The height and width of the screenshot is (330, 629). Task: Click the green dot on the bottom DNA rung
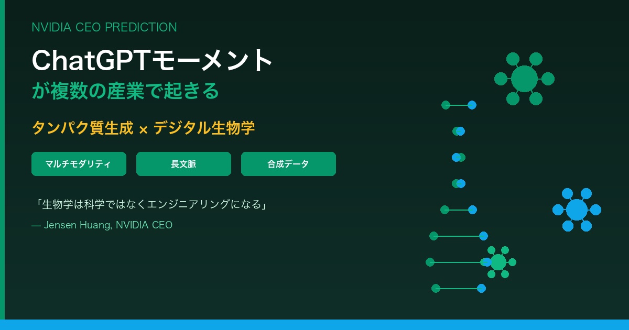(x=436, y=288)
